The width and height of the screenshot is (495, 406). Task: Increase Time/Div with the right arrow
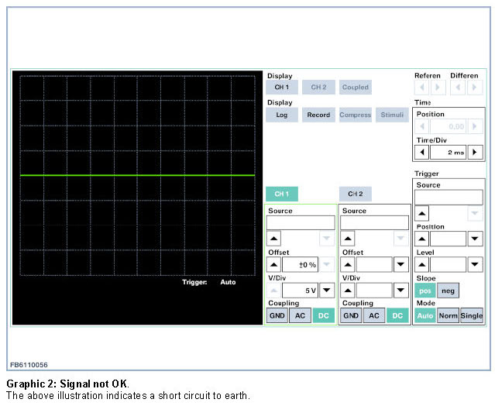tap(476, 153)
